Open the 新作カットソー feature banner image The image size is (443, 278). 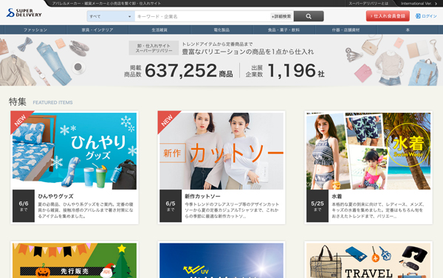click(221, 151)
